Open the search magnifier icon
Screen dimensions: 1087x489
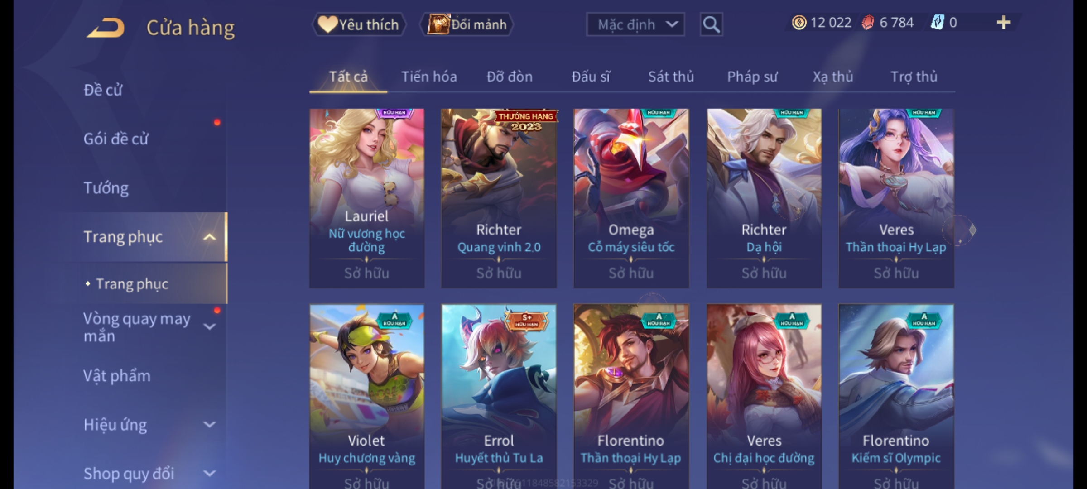point(711,24)
